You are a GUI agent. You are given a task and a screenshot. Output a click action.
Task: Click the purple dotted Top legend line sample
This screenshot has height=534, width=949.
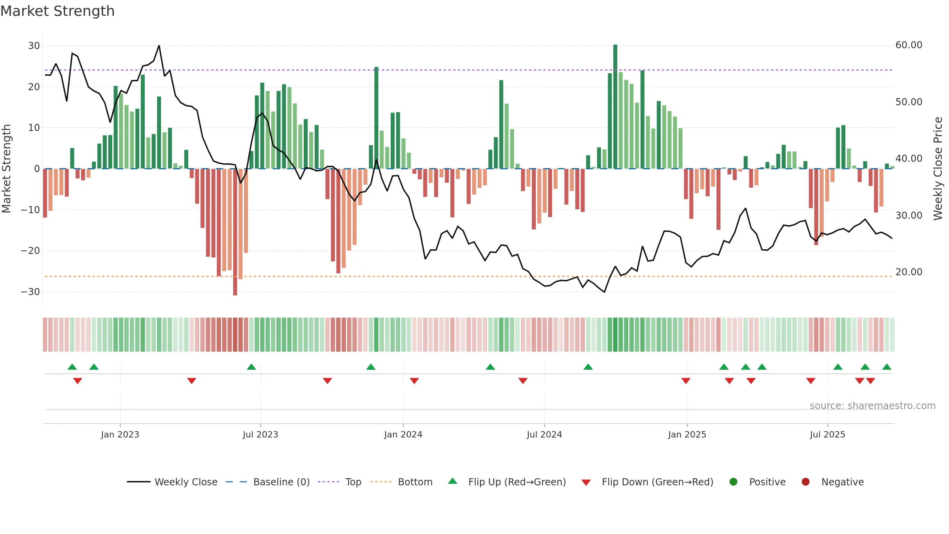329,482
